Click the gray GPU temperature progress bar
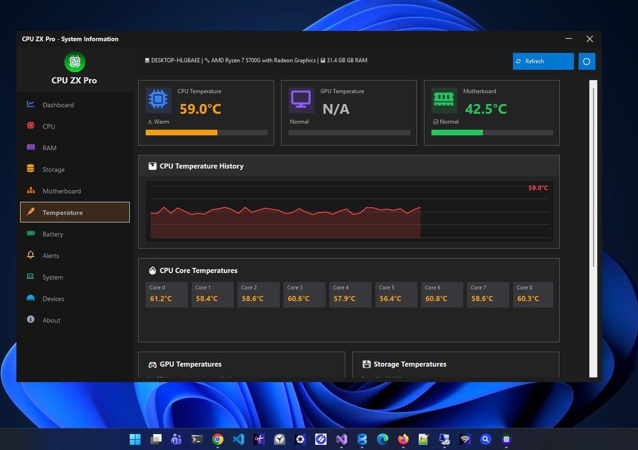 click(x=349, y=132)
